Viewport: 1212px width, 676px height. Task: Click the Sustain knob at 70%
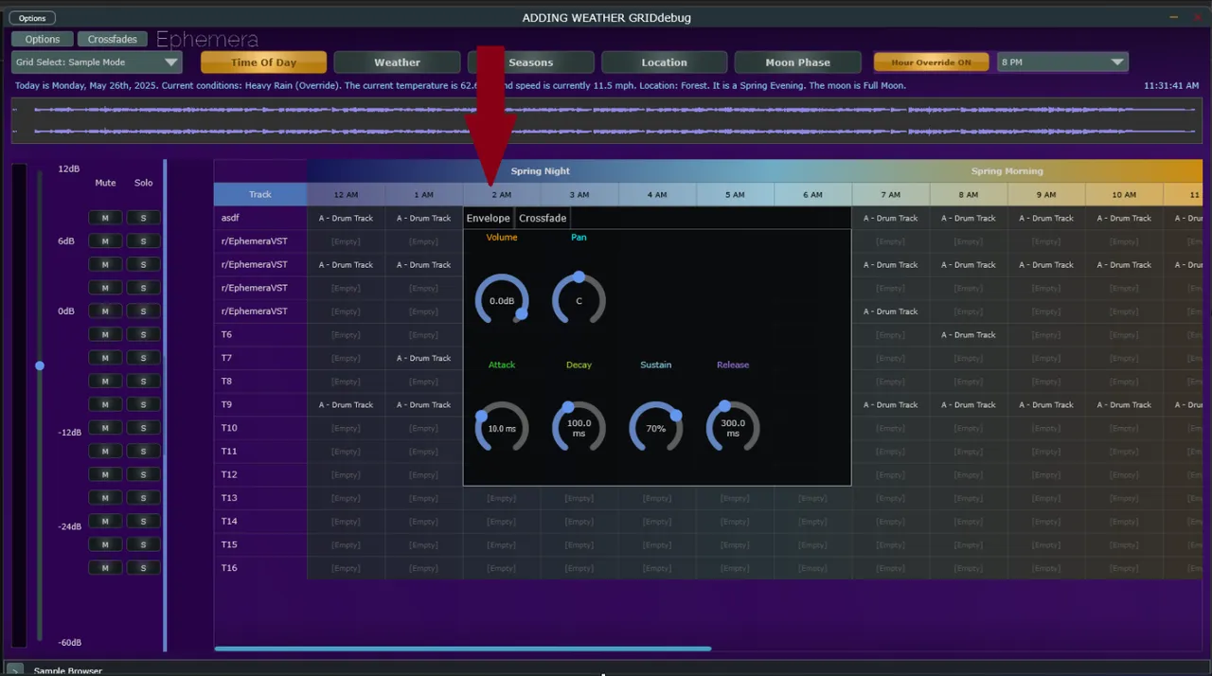point(655,428)
